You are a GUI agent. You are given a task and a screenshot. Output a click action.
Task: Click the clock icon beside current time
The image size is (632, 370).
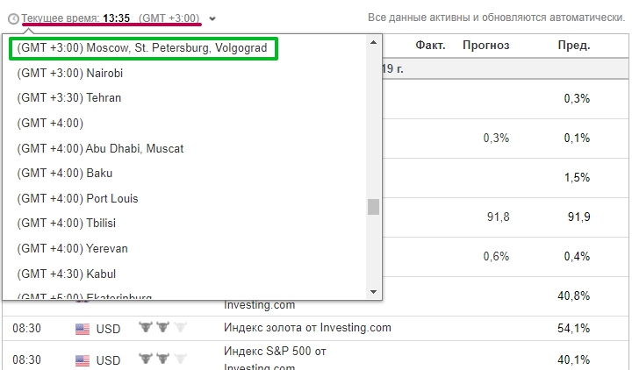(x=13, y=18)
